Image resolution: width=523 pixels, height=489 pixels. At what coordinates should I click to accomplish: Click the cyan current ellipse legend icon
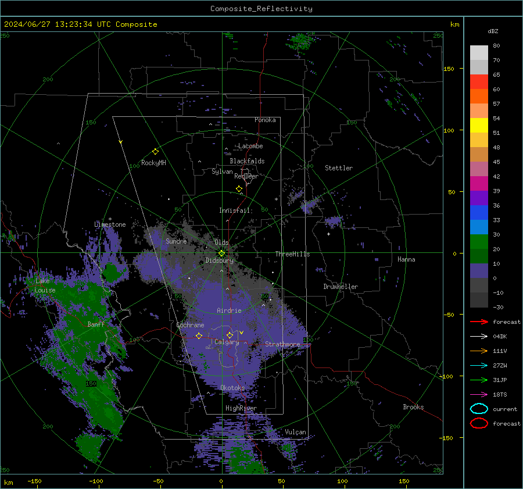coord(479,409)
